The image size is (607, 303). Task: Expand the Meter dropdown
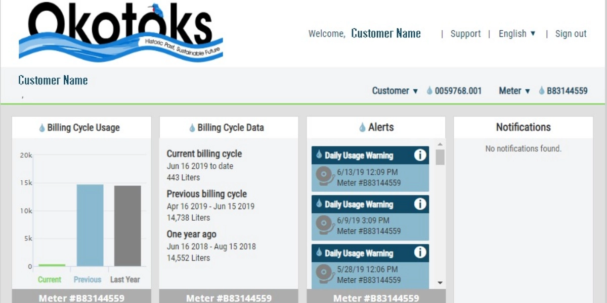[x=514, y=91]
